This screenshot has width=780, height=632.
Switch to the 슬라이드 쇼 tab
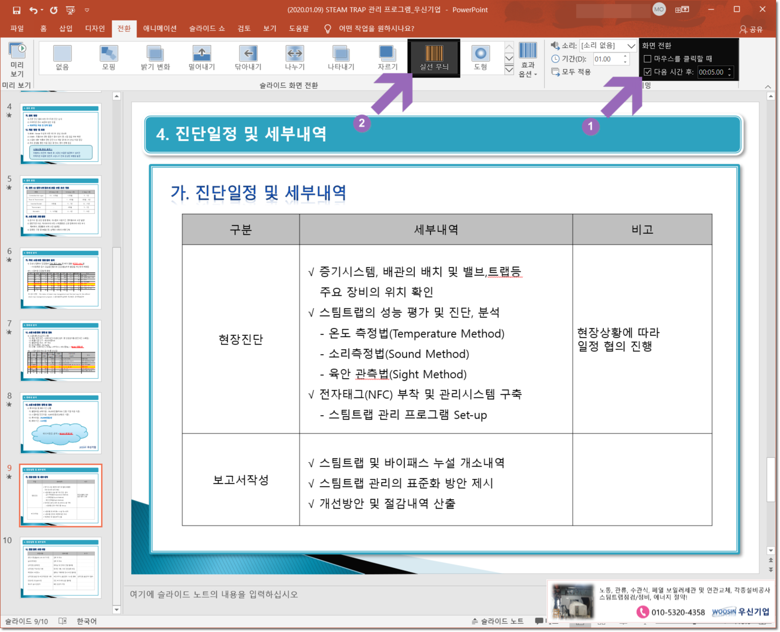pyautogui.click(x=207, y=28)
